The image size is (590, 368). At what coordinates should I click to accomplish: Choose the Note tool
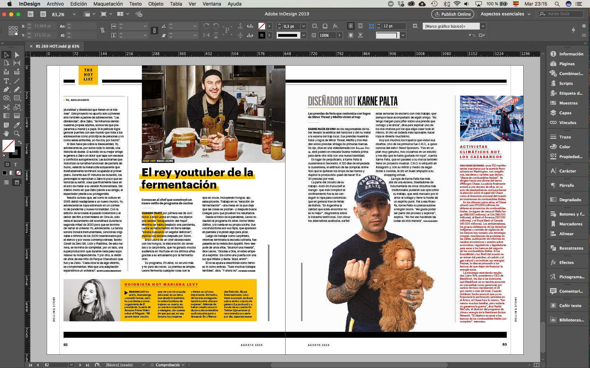tap(6, 125)
